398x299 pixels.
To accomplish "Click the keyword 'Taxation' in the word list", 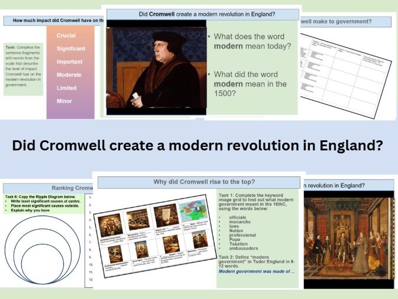I will coord(238,244).
